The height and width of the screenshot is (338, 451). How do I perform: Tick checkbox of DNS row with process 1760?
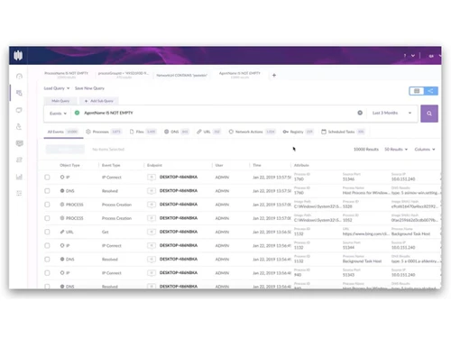47,191
